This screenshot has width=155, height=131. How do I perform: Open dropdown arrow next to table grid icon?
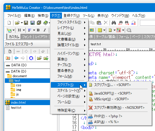point(104,30)
